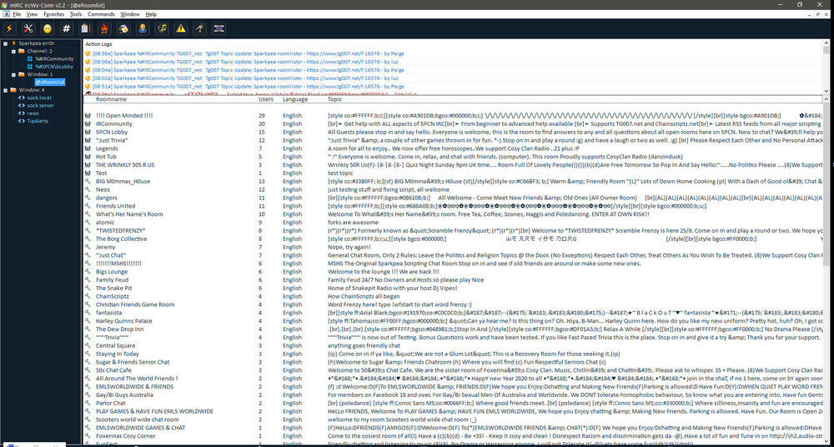
Task: Click the Window: 4 folder icon
Action: 13,90
